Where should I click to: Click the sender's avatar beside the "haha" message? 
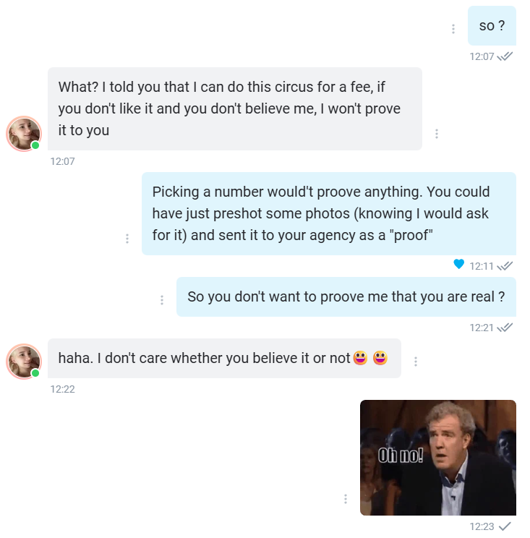pyautogui.click(x=24, y=362)
